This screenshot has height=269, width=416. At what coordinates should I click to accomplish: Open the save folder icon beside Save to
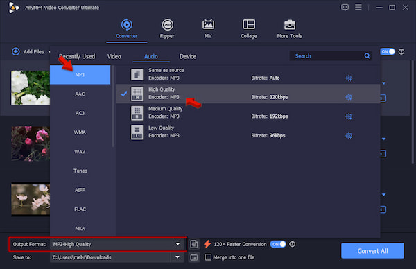(x=194, y=257)
